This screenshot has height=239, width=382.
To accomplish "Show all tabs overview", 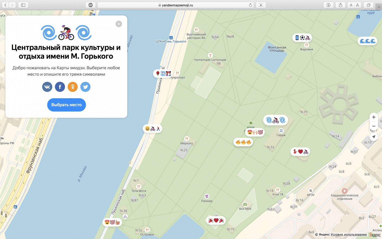I will (x=368, y=5).
